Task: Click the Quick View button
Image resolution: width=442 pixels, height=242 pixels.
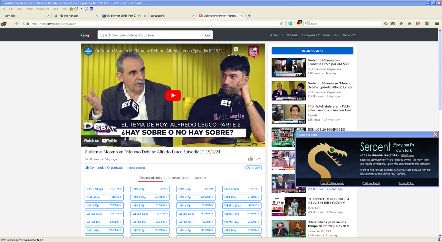Action: point(253,168)
